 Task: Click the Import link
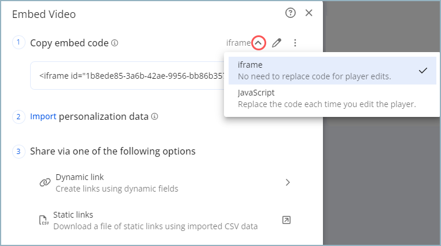click(x=43, y=116)
